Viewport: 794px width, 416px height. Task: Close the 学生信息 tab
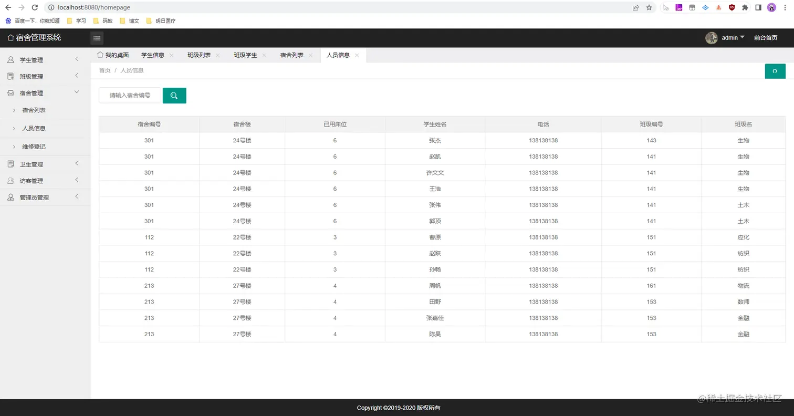172,55
